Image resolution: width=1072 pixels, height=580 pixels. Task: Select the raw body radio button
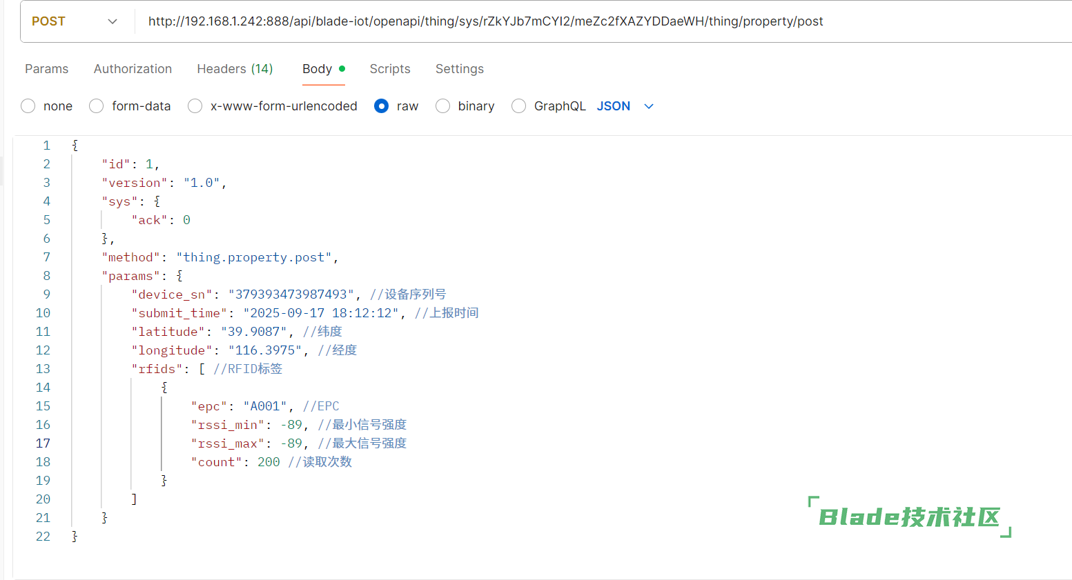381,106
